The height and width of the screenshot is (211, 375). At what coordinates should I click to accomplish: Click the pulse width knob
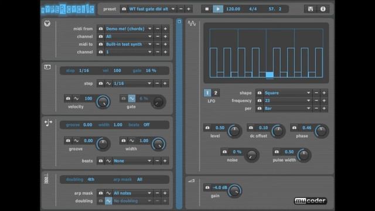(304, 155)
